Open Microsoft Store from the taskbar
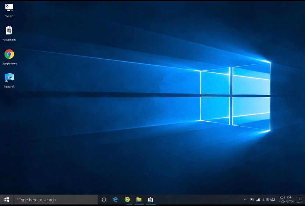305x206 pixels. [x=151, y=199]
